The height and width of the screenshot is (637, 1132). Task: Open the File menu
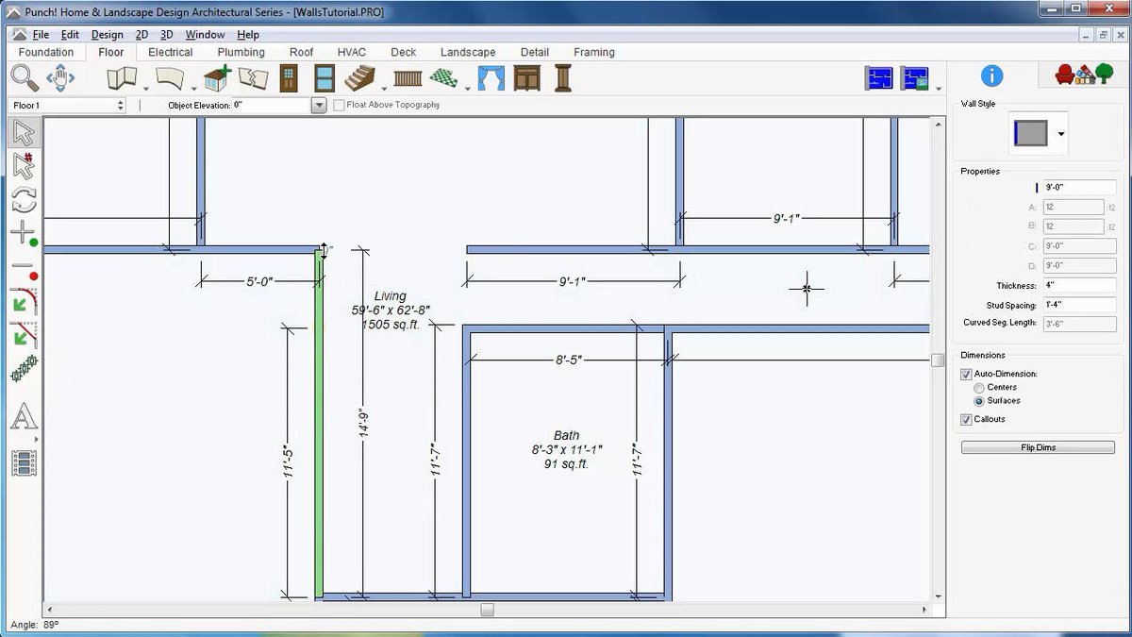(x=41, y=35)
